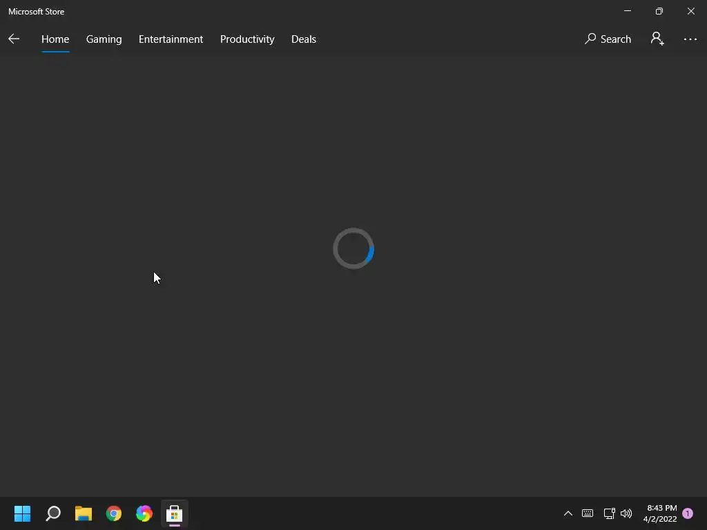Open the Windows Start menu
The width and height of the screenshot is (707, 530).
click(22, 513)
